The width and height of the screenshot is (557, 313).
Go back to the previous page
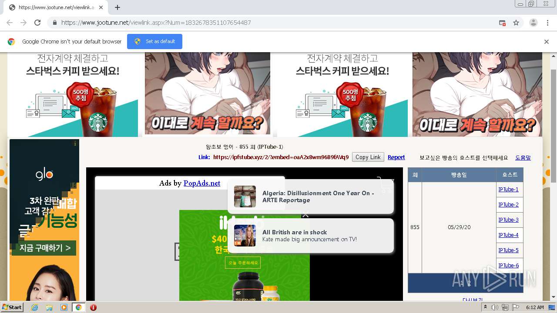point(10,23)
